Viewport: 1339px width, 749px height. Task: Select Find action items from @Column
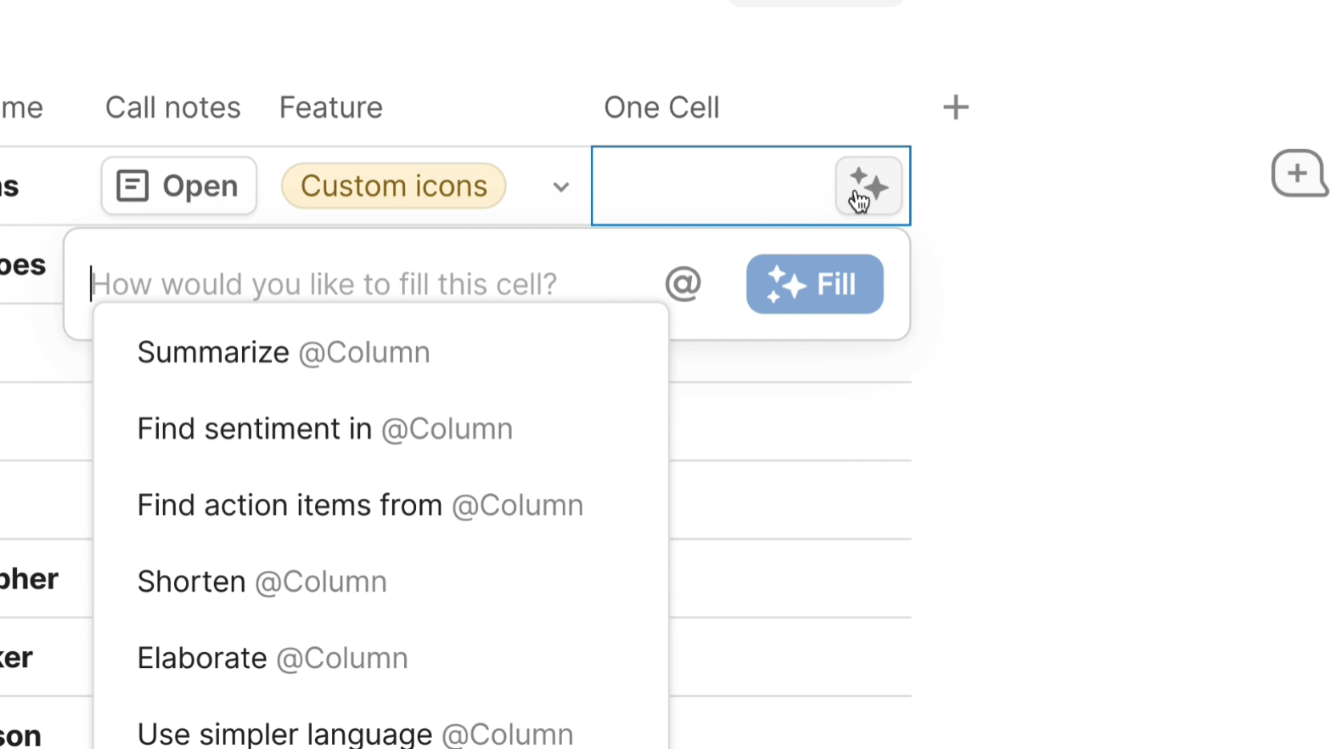(x=359, y=504)
